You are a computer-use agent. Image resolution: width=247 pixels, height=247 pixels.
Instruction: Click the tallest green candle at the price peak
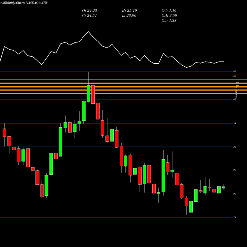click(x=88, y=94)
